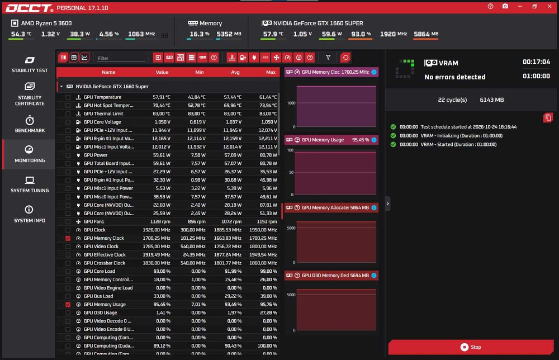
Task: Go to the Benchmark section
Action: (30, 124)
